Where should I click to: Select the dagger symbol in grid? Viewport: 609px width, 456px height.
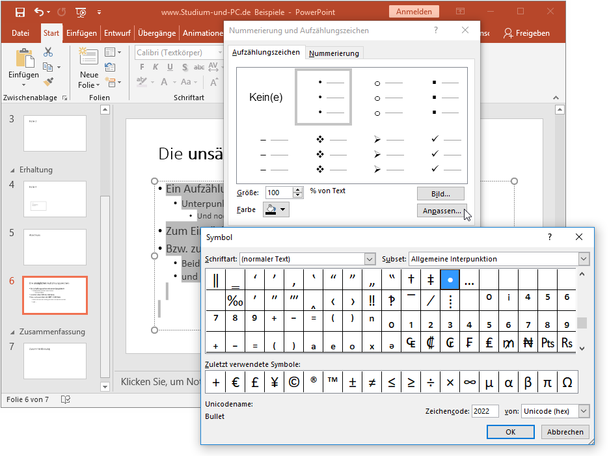pos(411,279)
